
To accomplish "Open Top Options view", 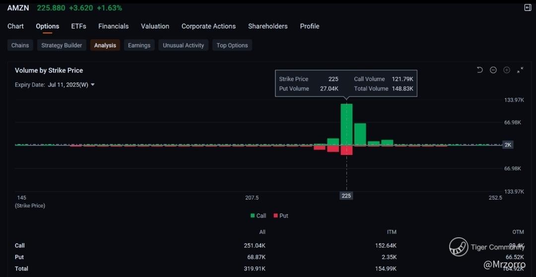I will (232, 45).
